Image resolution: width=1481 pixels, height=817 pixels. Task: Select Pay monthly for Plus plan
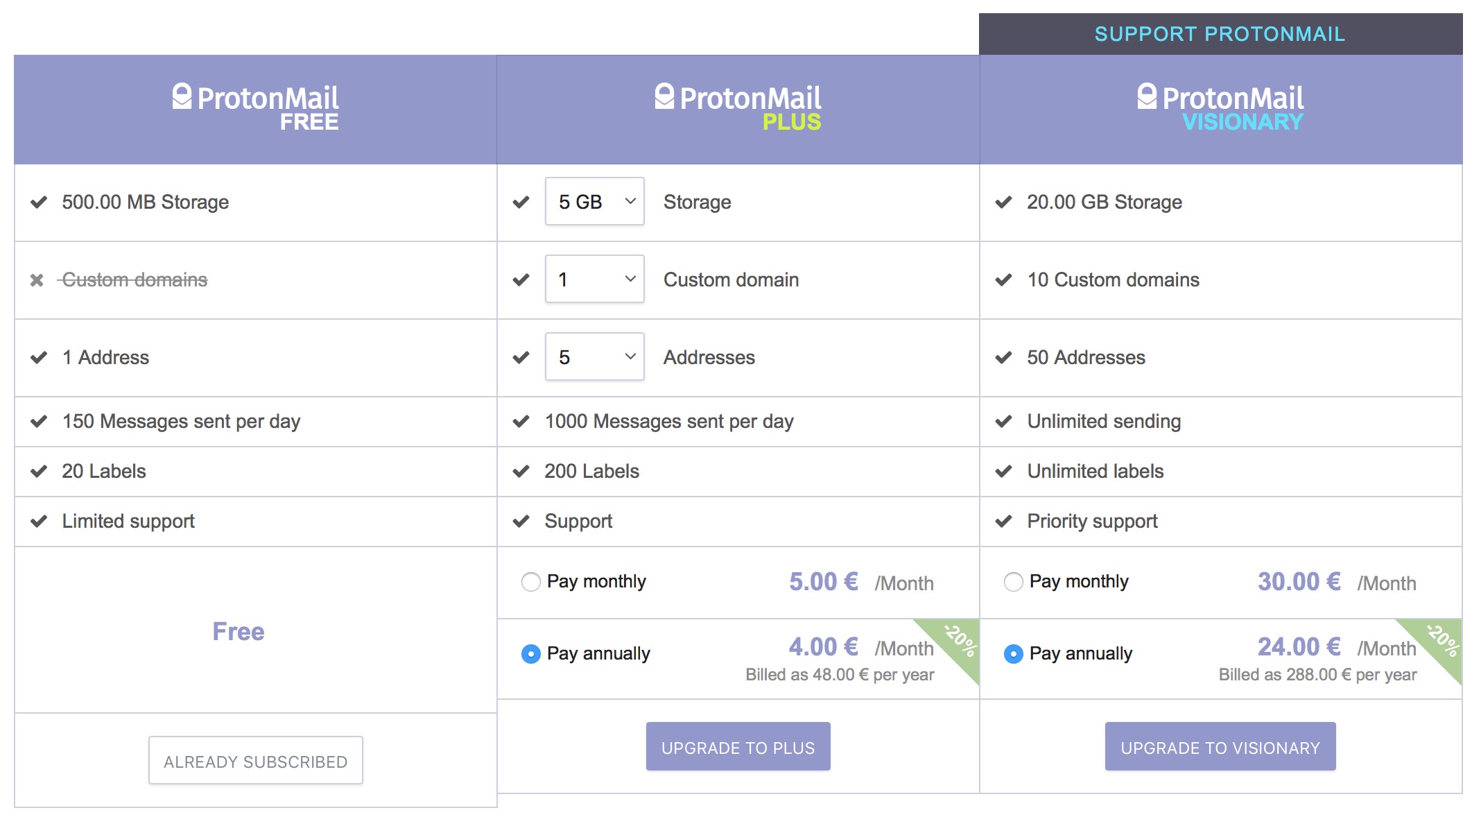[530, 582]
